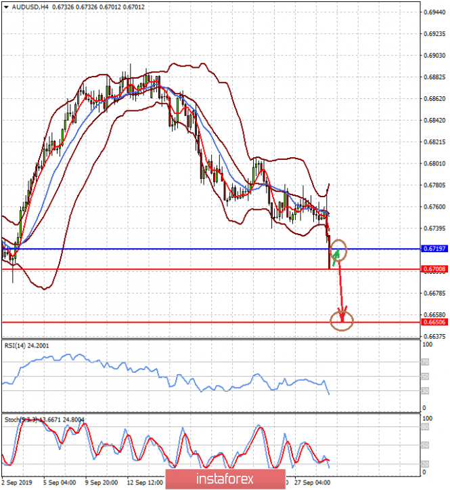This screenshot has height=490, width=450.
Task: Click the lower brown circle at target level
Action: (x=342, y=321)
